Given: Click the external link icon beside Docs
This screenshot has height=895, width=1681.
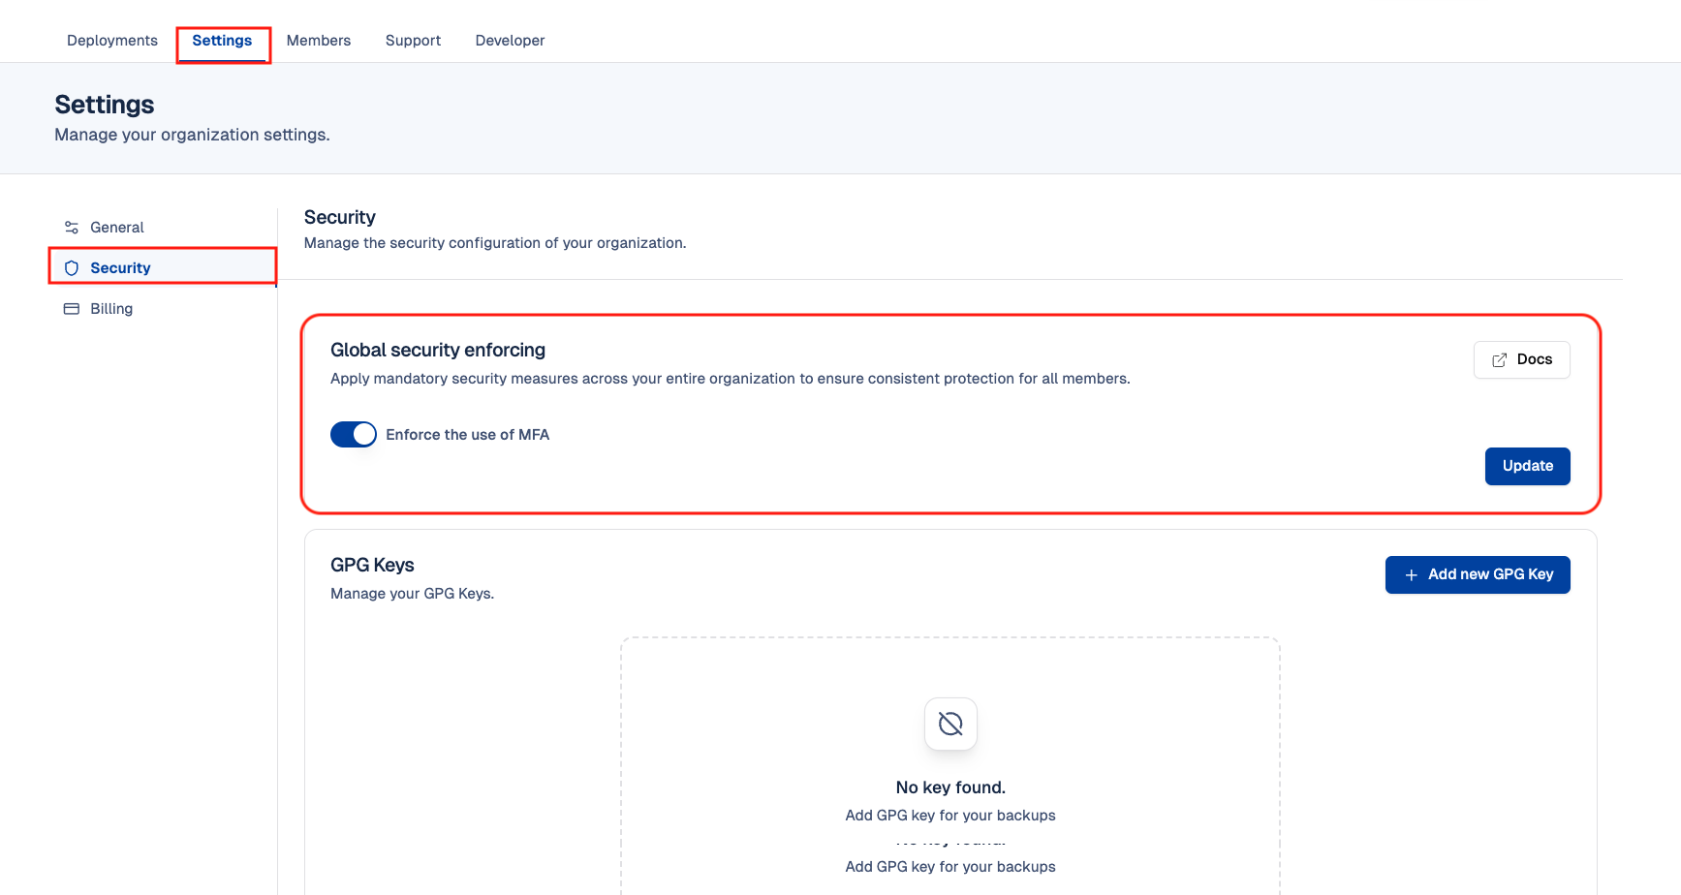Looking at the screenshot, I should 1499,360.
